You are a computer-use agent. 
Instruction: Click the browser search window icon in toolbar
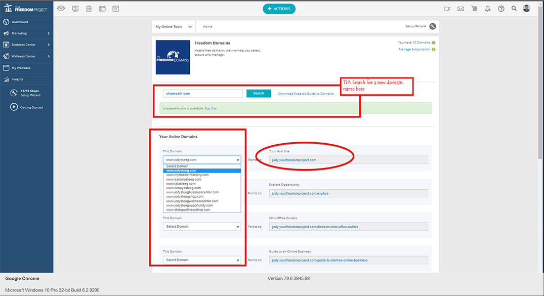pos(116,9)
